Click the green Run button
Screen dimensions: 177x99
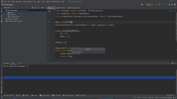pyautogui.click(x=157, y=5)
